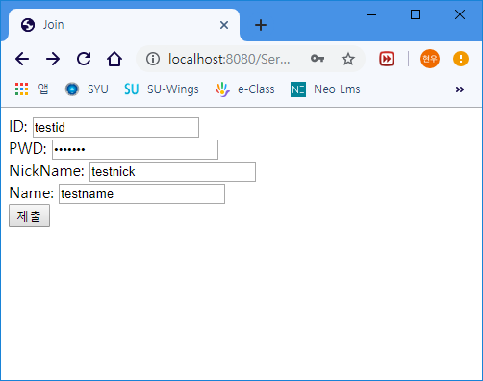Open the home page
This screenshot has width=483, height=381.
coord(114,59)
